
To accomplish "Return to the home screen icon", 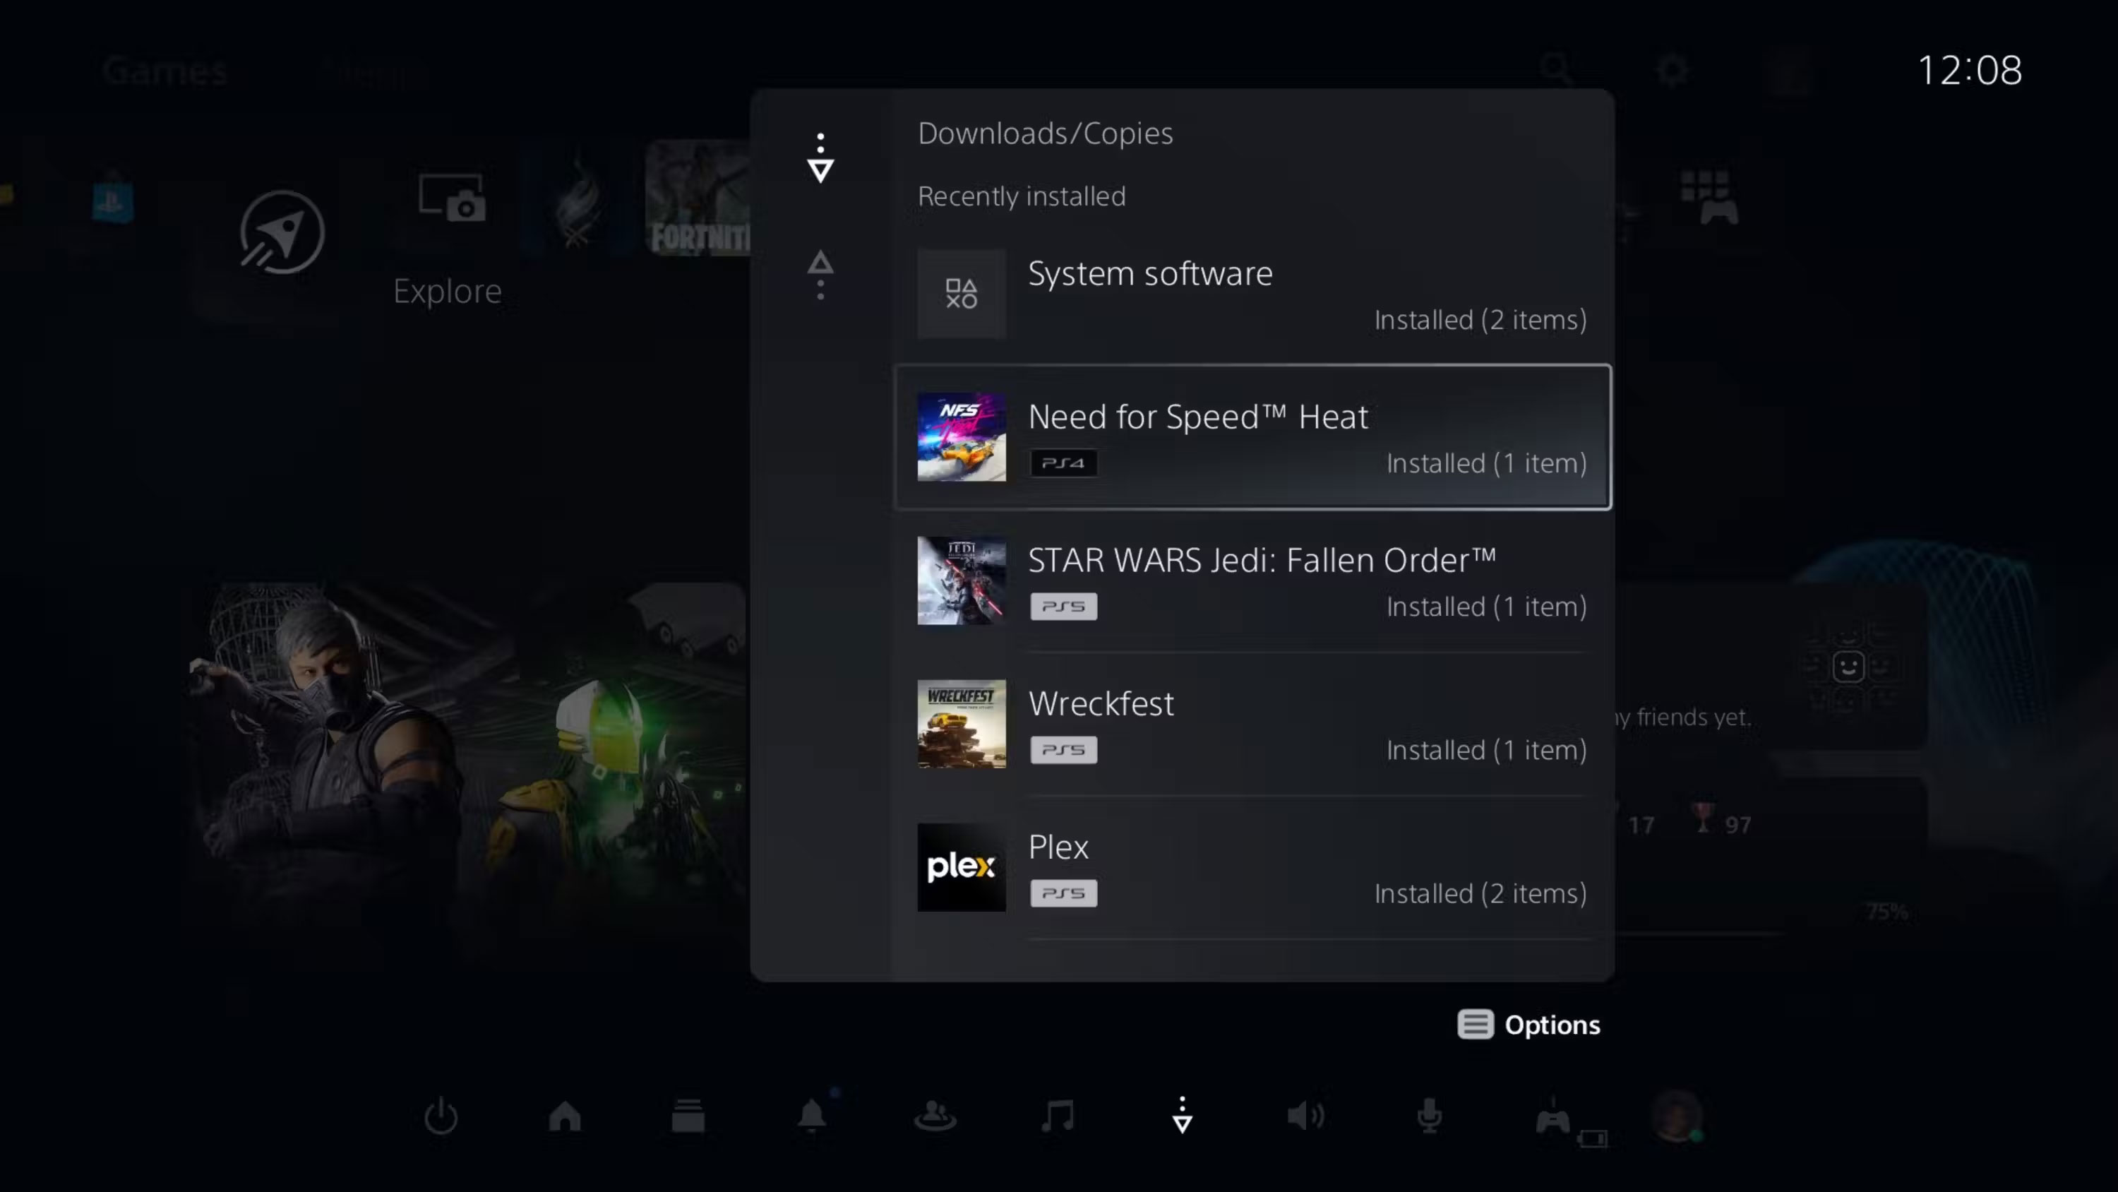I will click(x=565, y=1116).
